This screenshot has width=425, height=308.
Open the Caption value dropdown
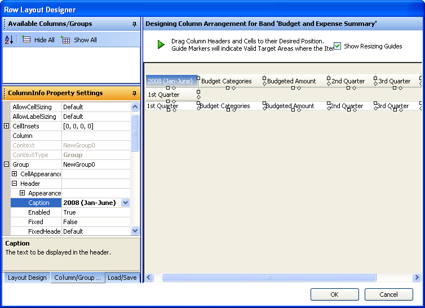pos(125,203)
